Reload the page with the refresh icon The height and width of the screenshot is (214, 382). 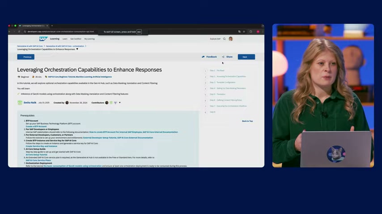pos(19,32)
